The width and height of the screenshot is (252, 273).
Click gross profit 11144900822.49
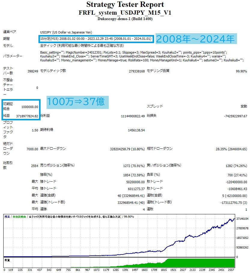(133, 116)
